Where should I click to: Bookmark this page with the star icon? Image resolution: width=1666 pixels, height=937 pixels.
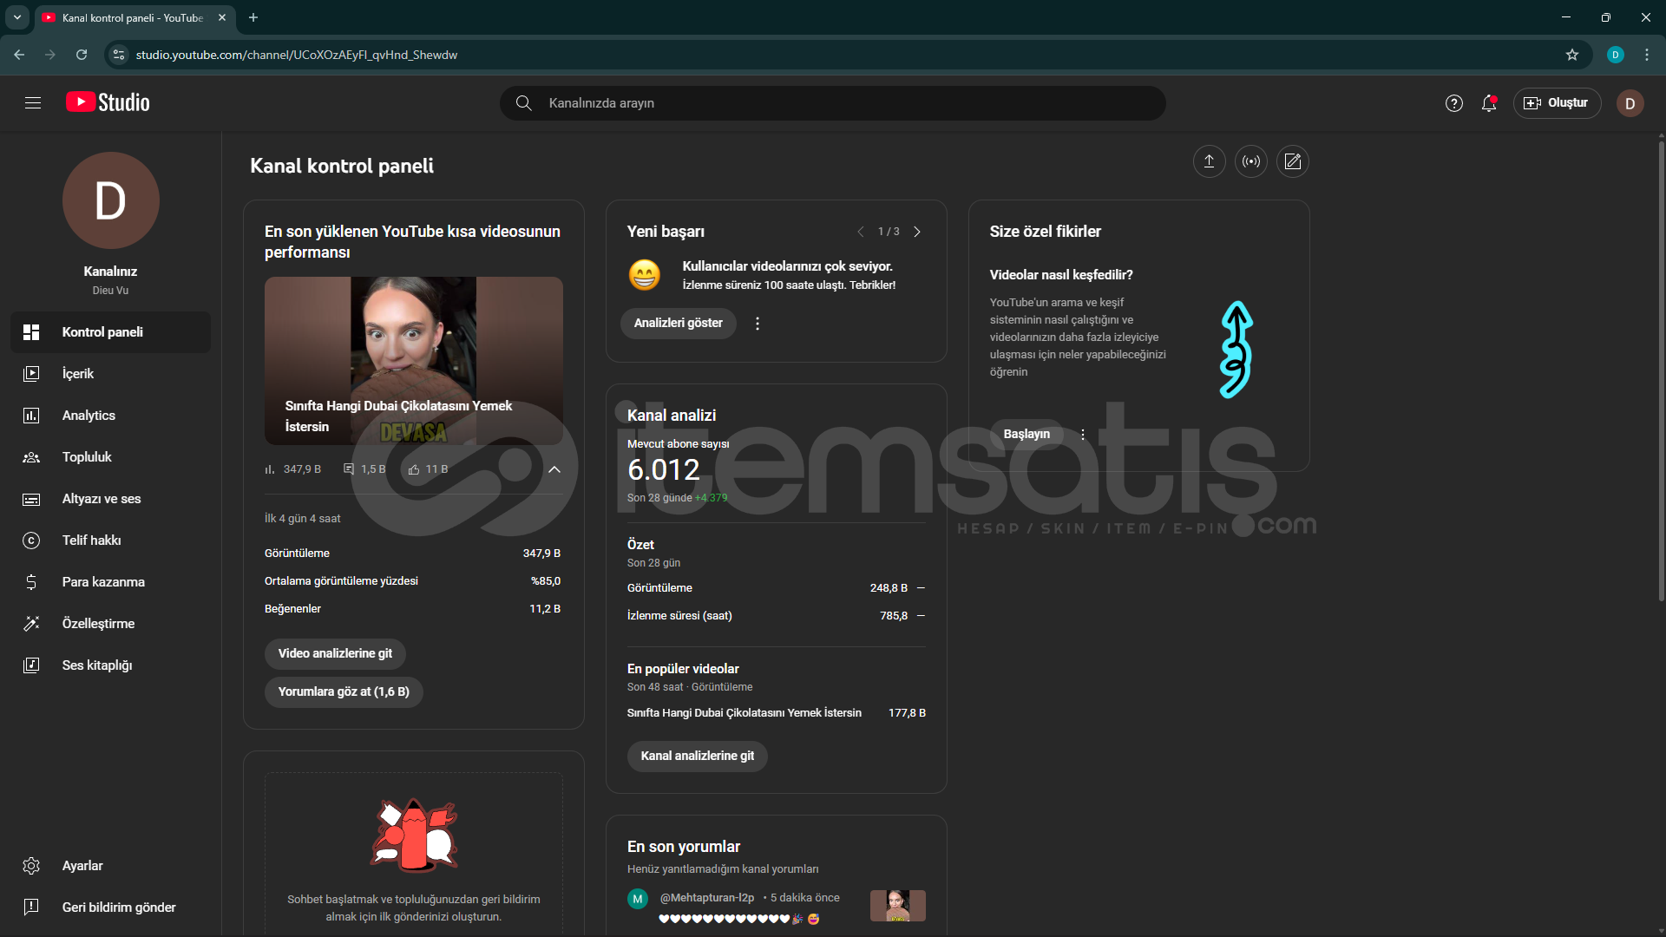(1572, 55)
